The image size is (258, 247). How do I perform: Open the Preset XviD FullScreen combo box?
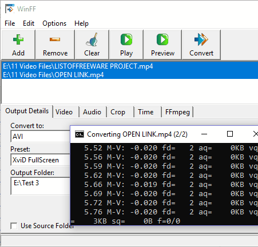41,160
